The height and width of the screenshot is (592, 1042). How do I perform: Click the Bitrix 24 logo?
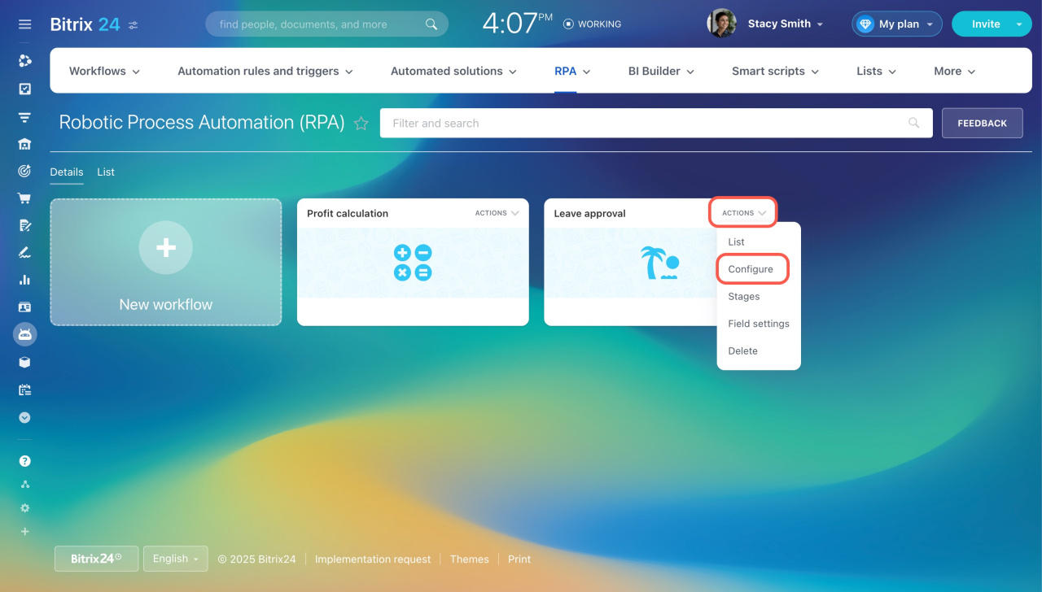click(x=85, y=24)
